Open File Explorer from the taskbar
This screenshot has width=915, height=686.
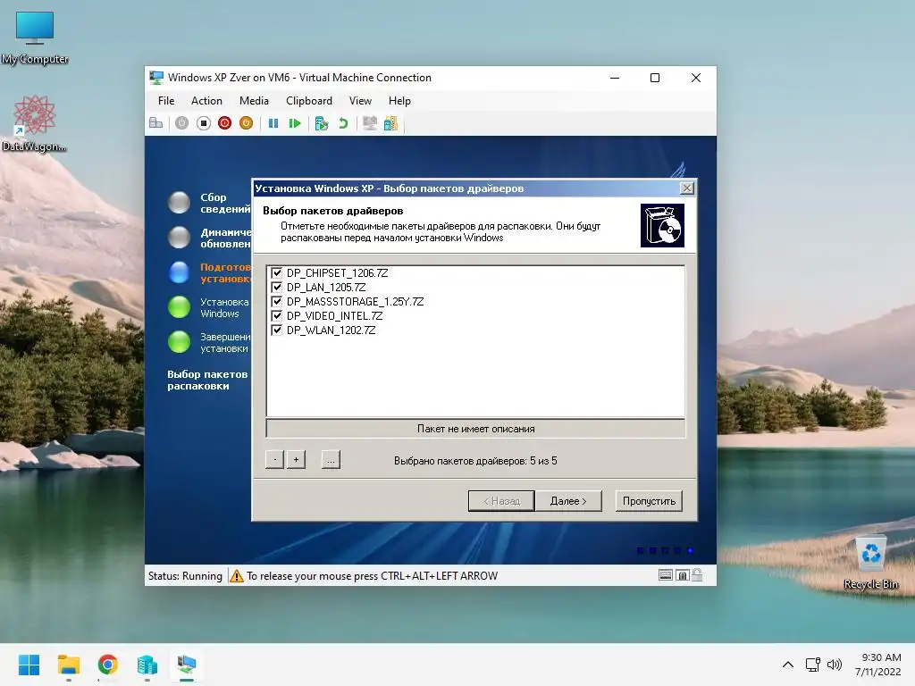point(68,665)
